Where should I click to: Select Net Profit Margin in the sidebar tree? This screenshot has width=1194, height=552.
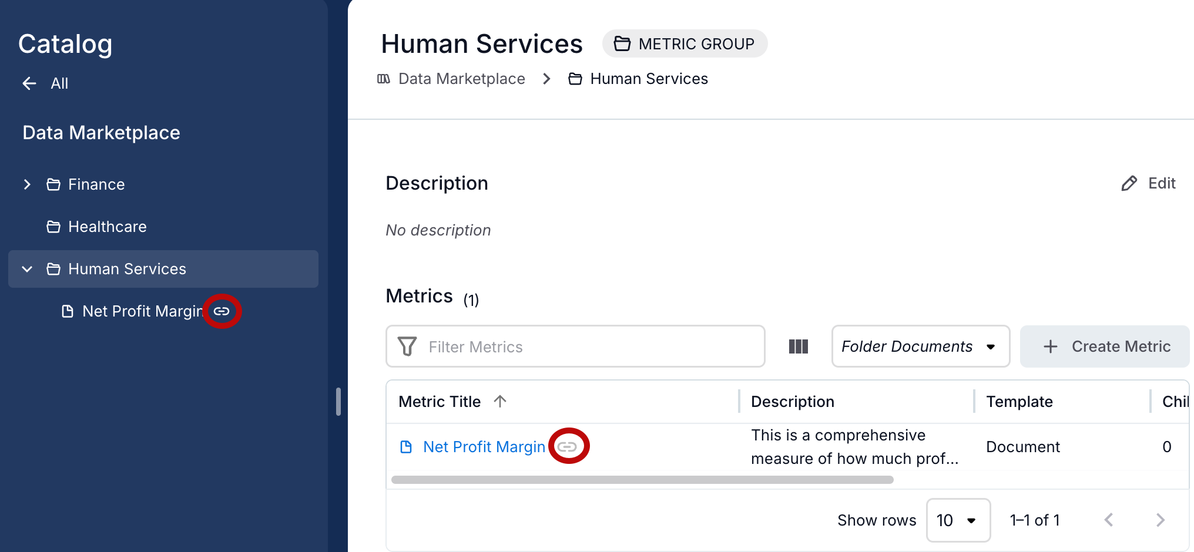coord(142,311)
